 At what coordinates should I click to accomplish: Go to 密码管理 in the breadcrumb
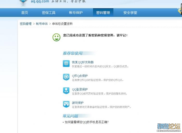click(x=26, y=24)
